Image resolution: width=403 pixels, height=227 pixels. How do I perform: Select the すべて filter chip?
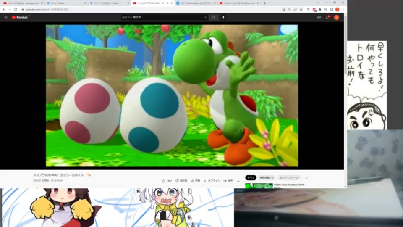[x=251, y=177]
